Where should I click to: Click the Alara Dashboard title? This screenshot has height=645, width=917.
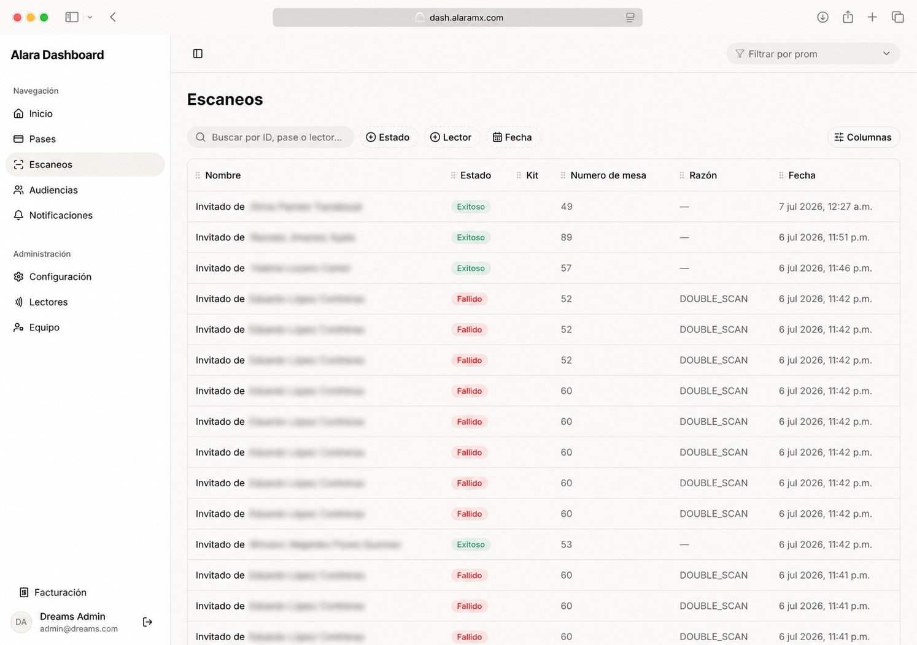[58, 55]
